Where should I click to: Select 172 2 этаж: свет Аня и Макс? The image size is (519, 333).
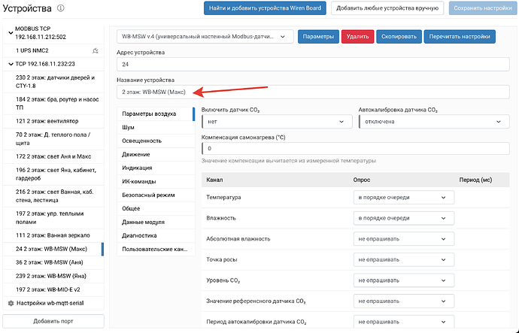point(53,156)
